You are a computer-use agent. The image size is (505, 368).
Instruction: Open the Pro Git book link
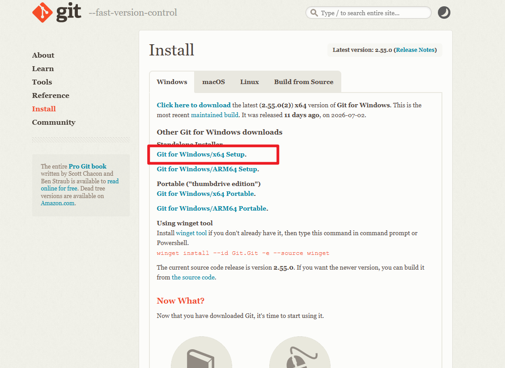[87, 166]
